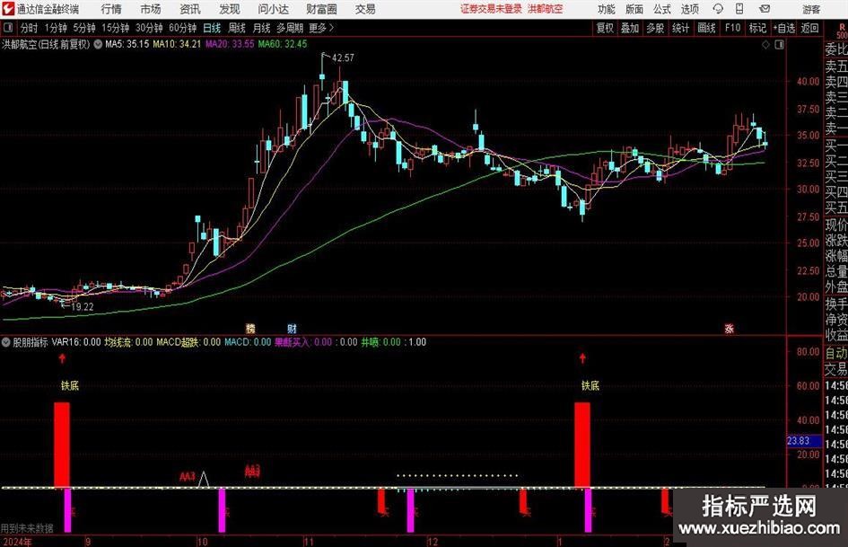848x547 pixels.
Task: Click the 多股 multi-stock button
Action: 655,28
